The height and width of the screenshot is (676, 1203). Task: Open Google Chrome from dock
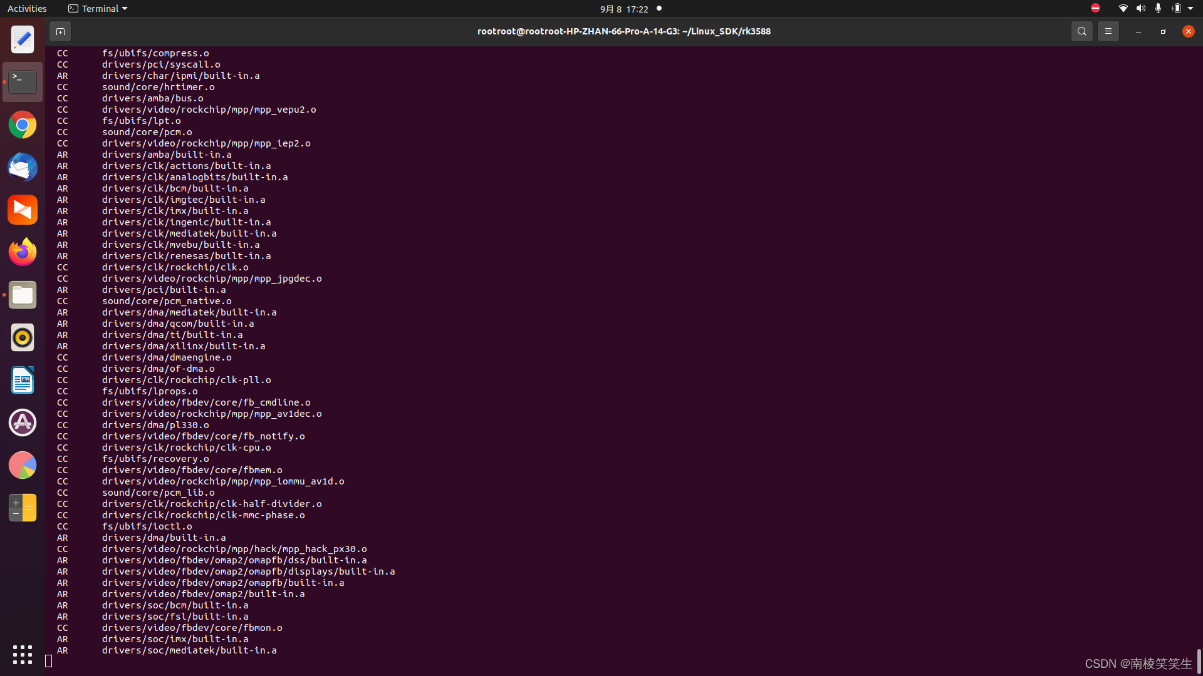[23, 125]
